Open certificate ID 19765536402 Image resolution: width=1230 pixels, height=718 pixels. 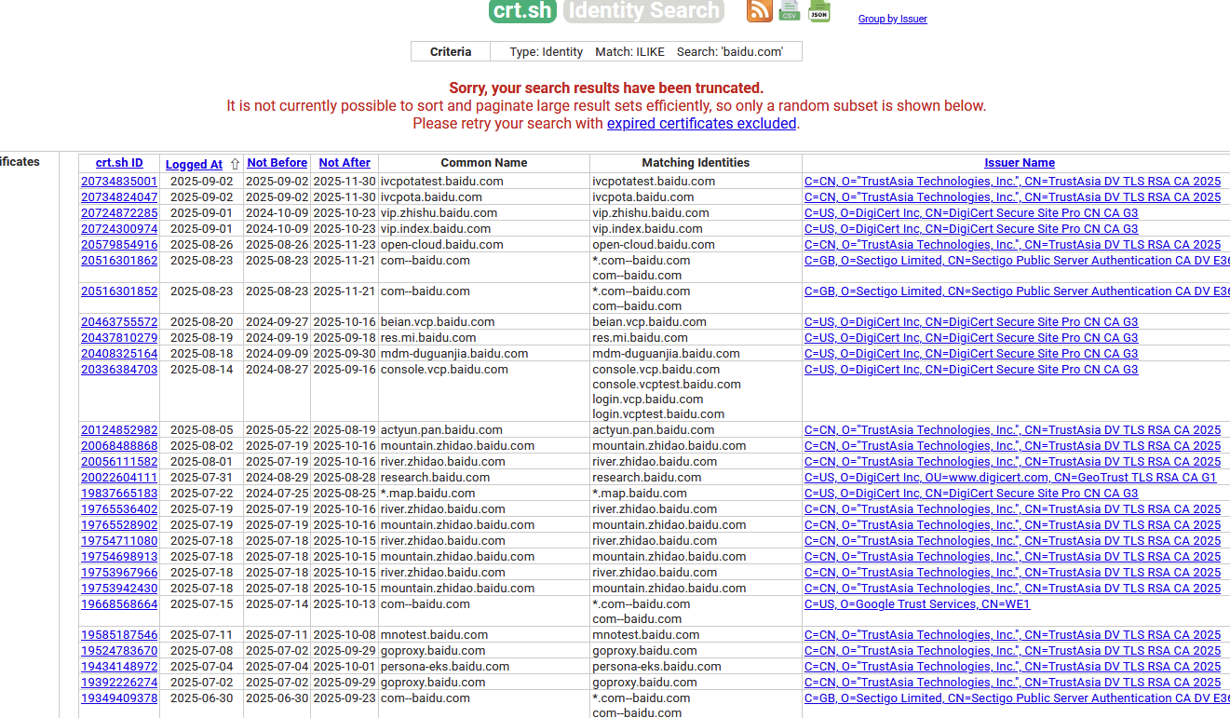coord(119,509)
